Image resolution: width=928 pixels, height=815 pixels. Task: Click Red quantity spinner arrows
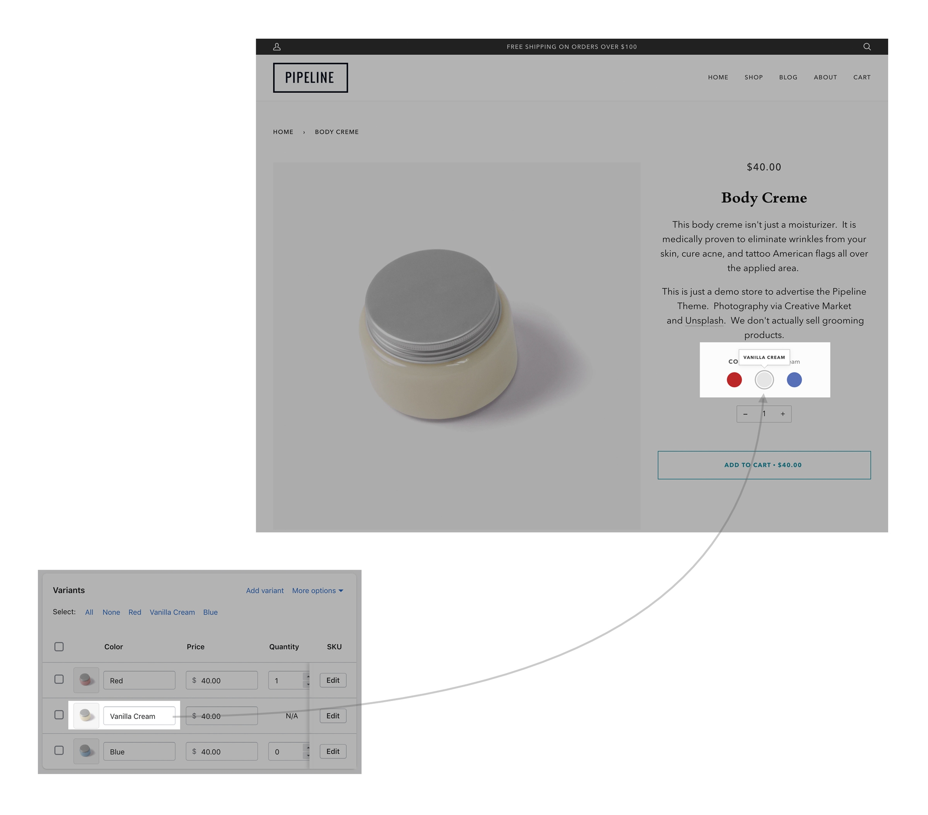pyautogui.click(x=307, y=680)
